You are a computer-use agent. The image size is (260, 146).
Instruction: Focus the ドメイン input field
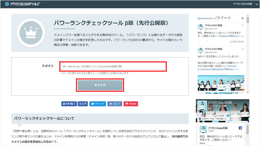coord(113,66)
